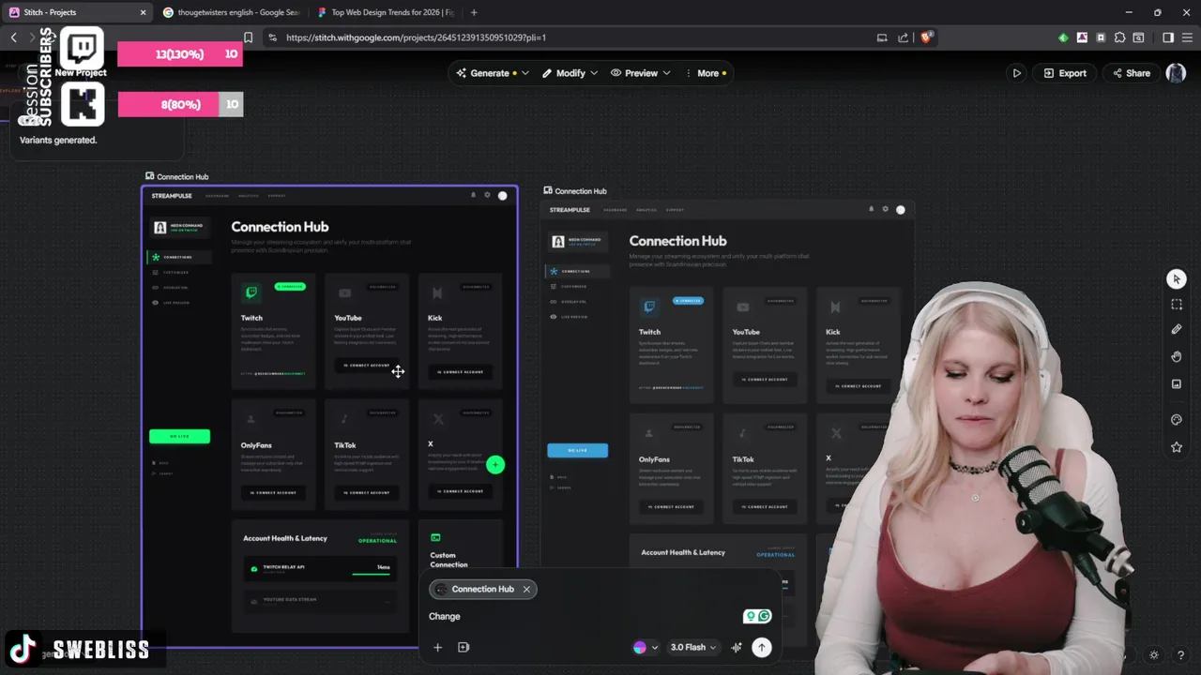1201x675 pixels.
Task: Click OnlyFans card in right design
Action: tap(672, 468)
